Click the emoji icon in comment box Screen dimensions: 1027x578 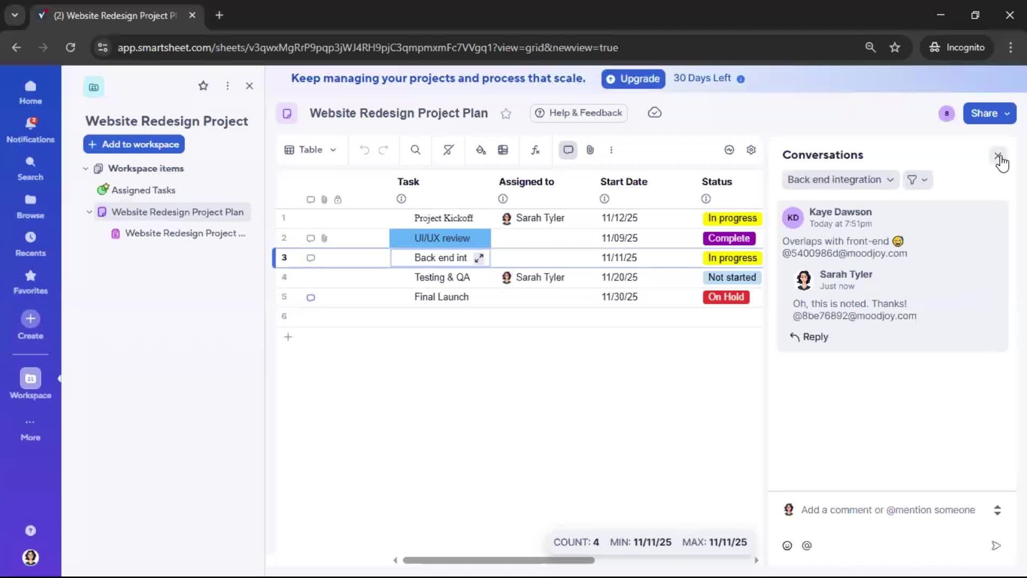[787, 545]
